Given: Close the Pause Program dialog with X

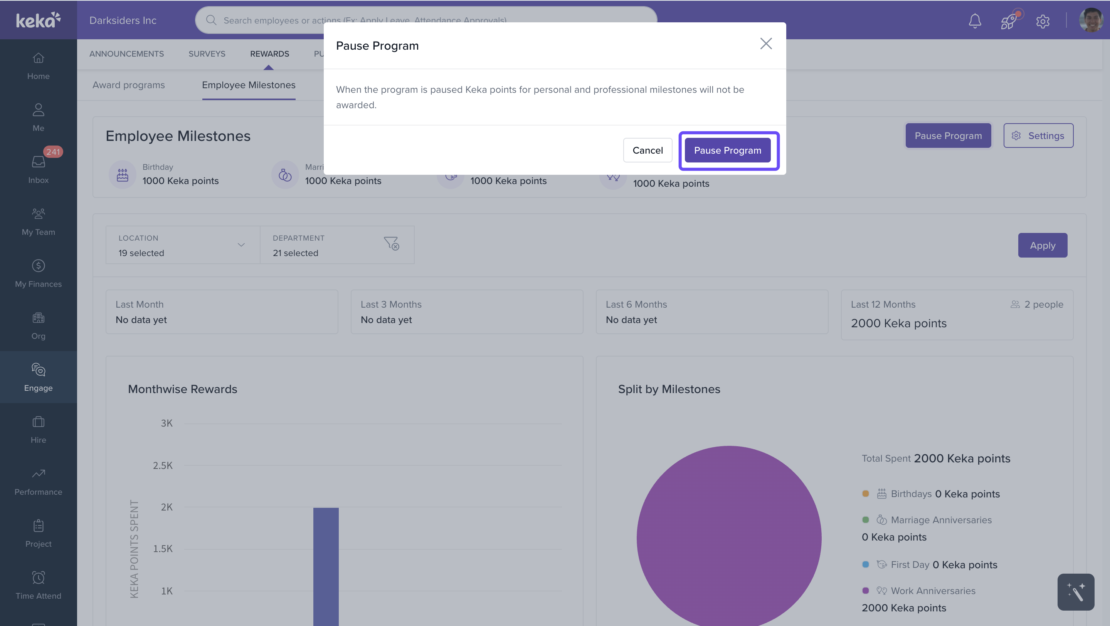Looking at the screenshot, I should click(x=766, y=44).
